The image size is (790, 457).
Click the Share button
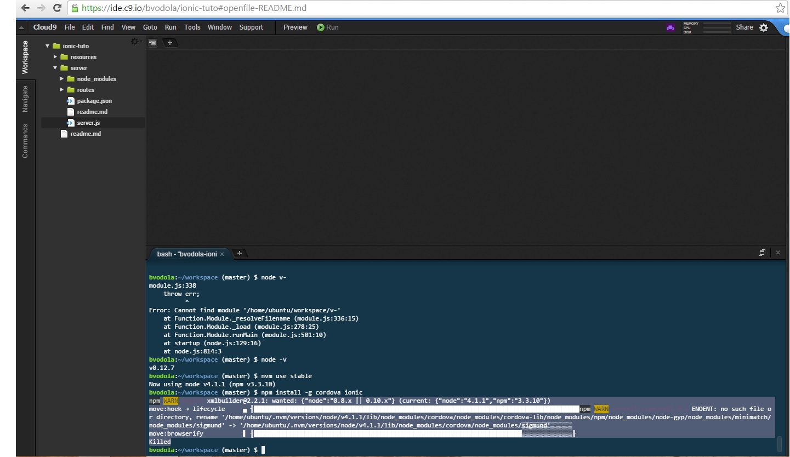click(x=744, y=27)
